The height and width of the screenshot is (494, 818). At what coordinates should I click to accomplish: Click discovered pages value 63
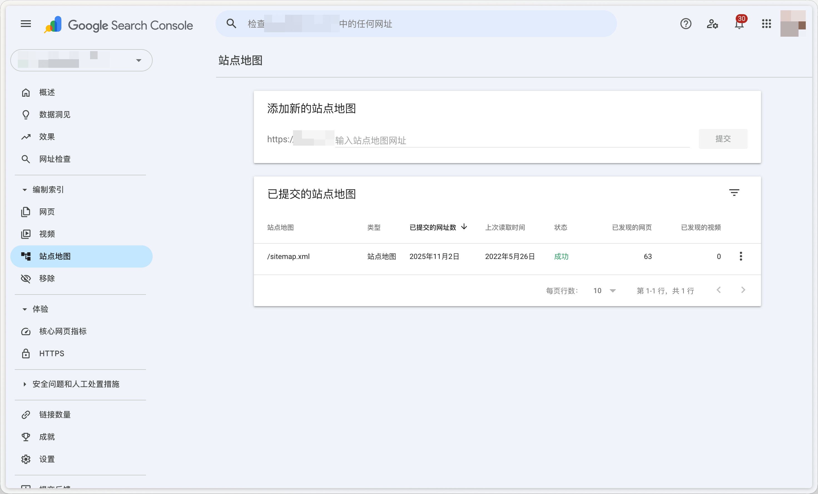(x=648, y=256)
